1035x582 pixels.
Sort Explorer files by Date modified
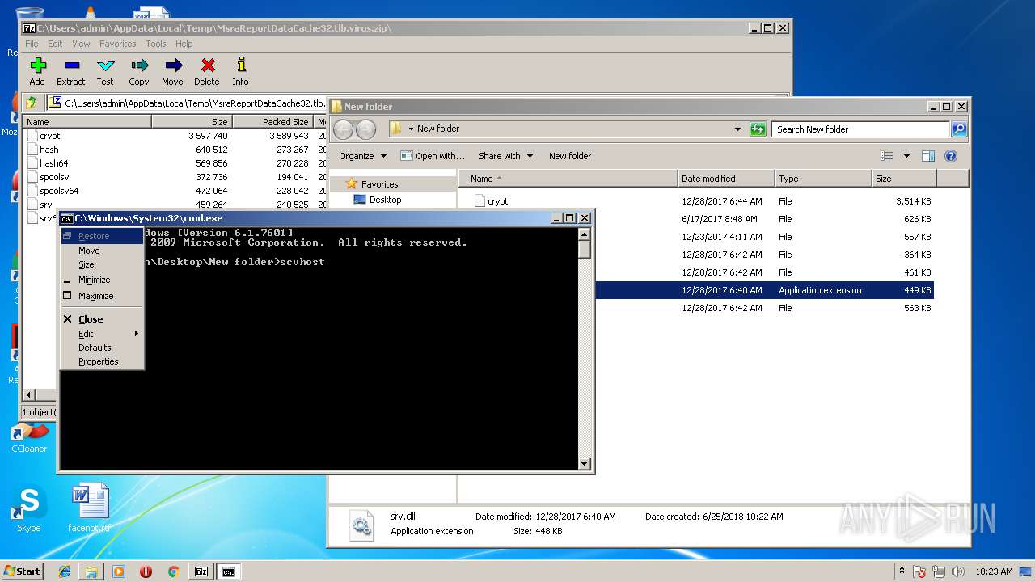pos(726,179)
